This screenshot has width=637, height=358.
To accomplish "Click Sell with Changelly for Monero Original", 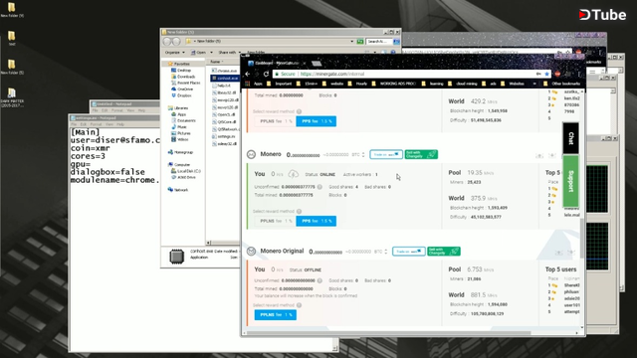I will (444, 252).
